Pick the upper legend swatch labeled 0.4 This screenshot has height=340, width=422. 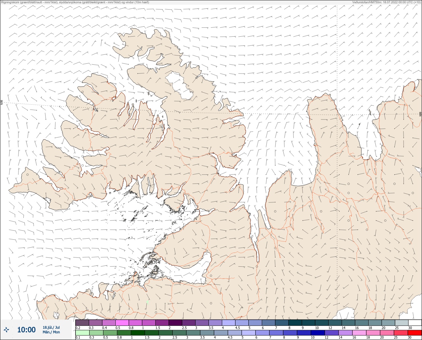point(109,323)
